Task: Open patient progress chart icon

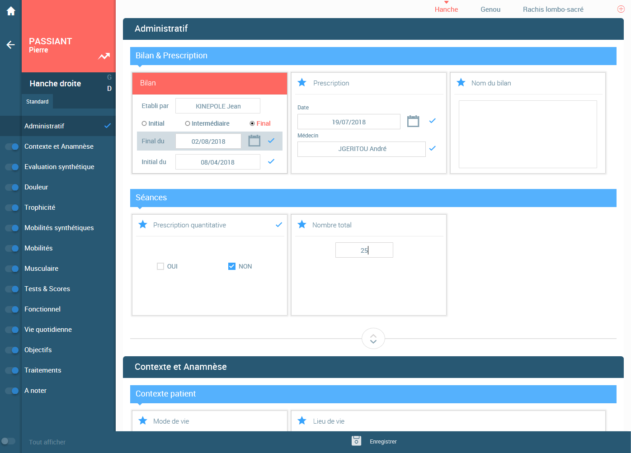Action: (104, 56)
